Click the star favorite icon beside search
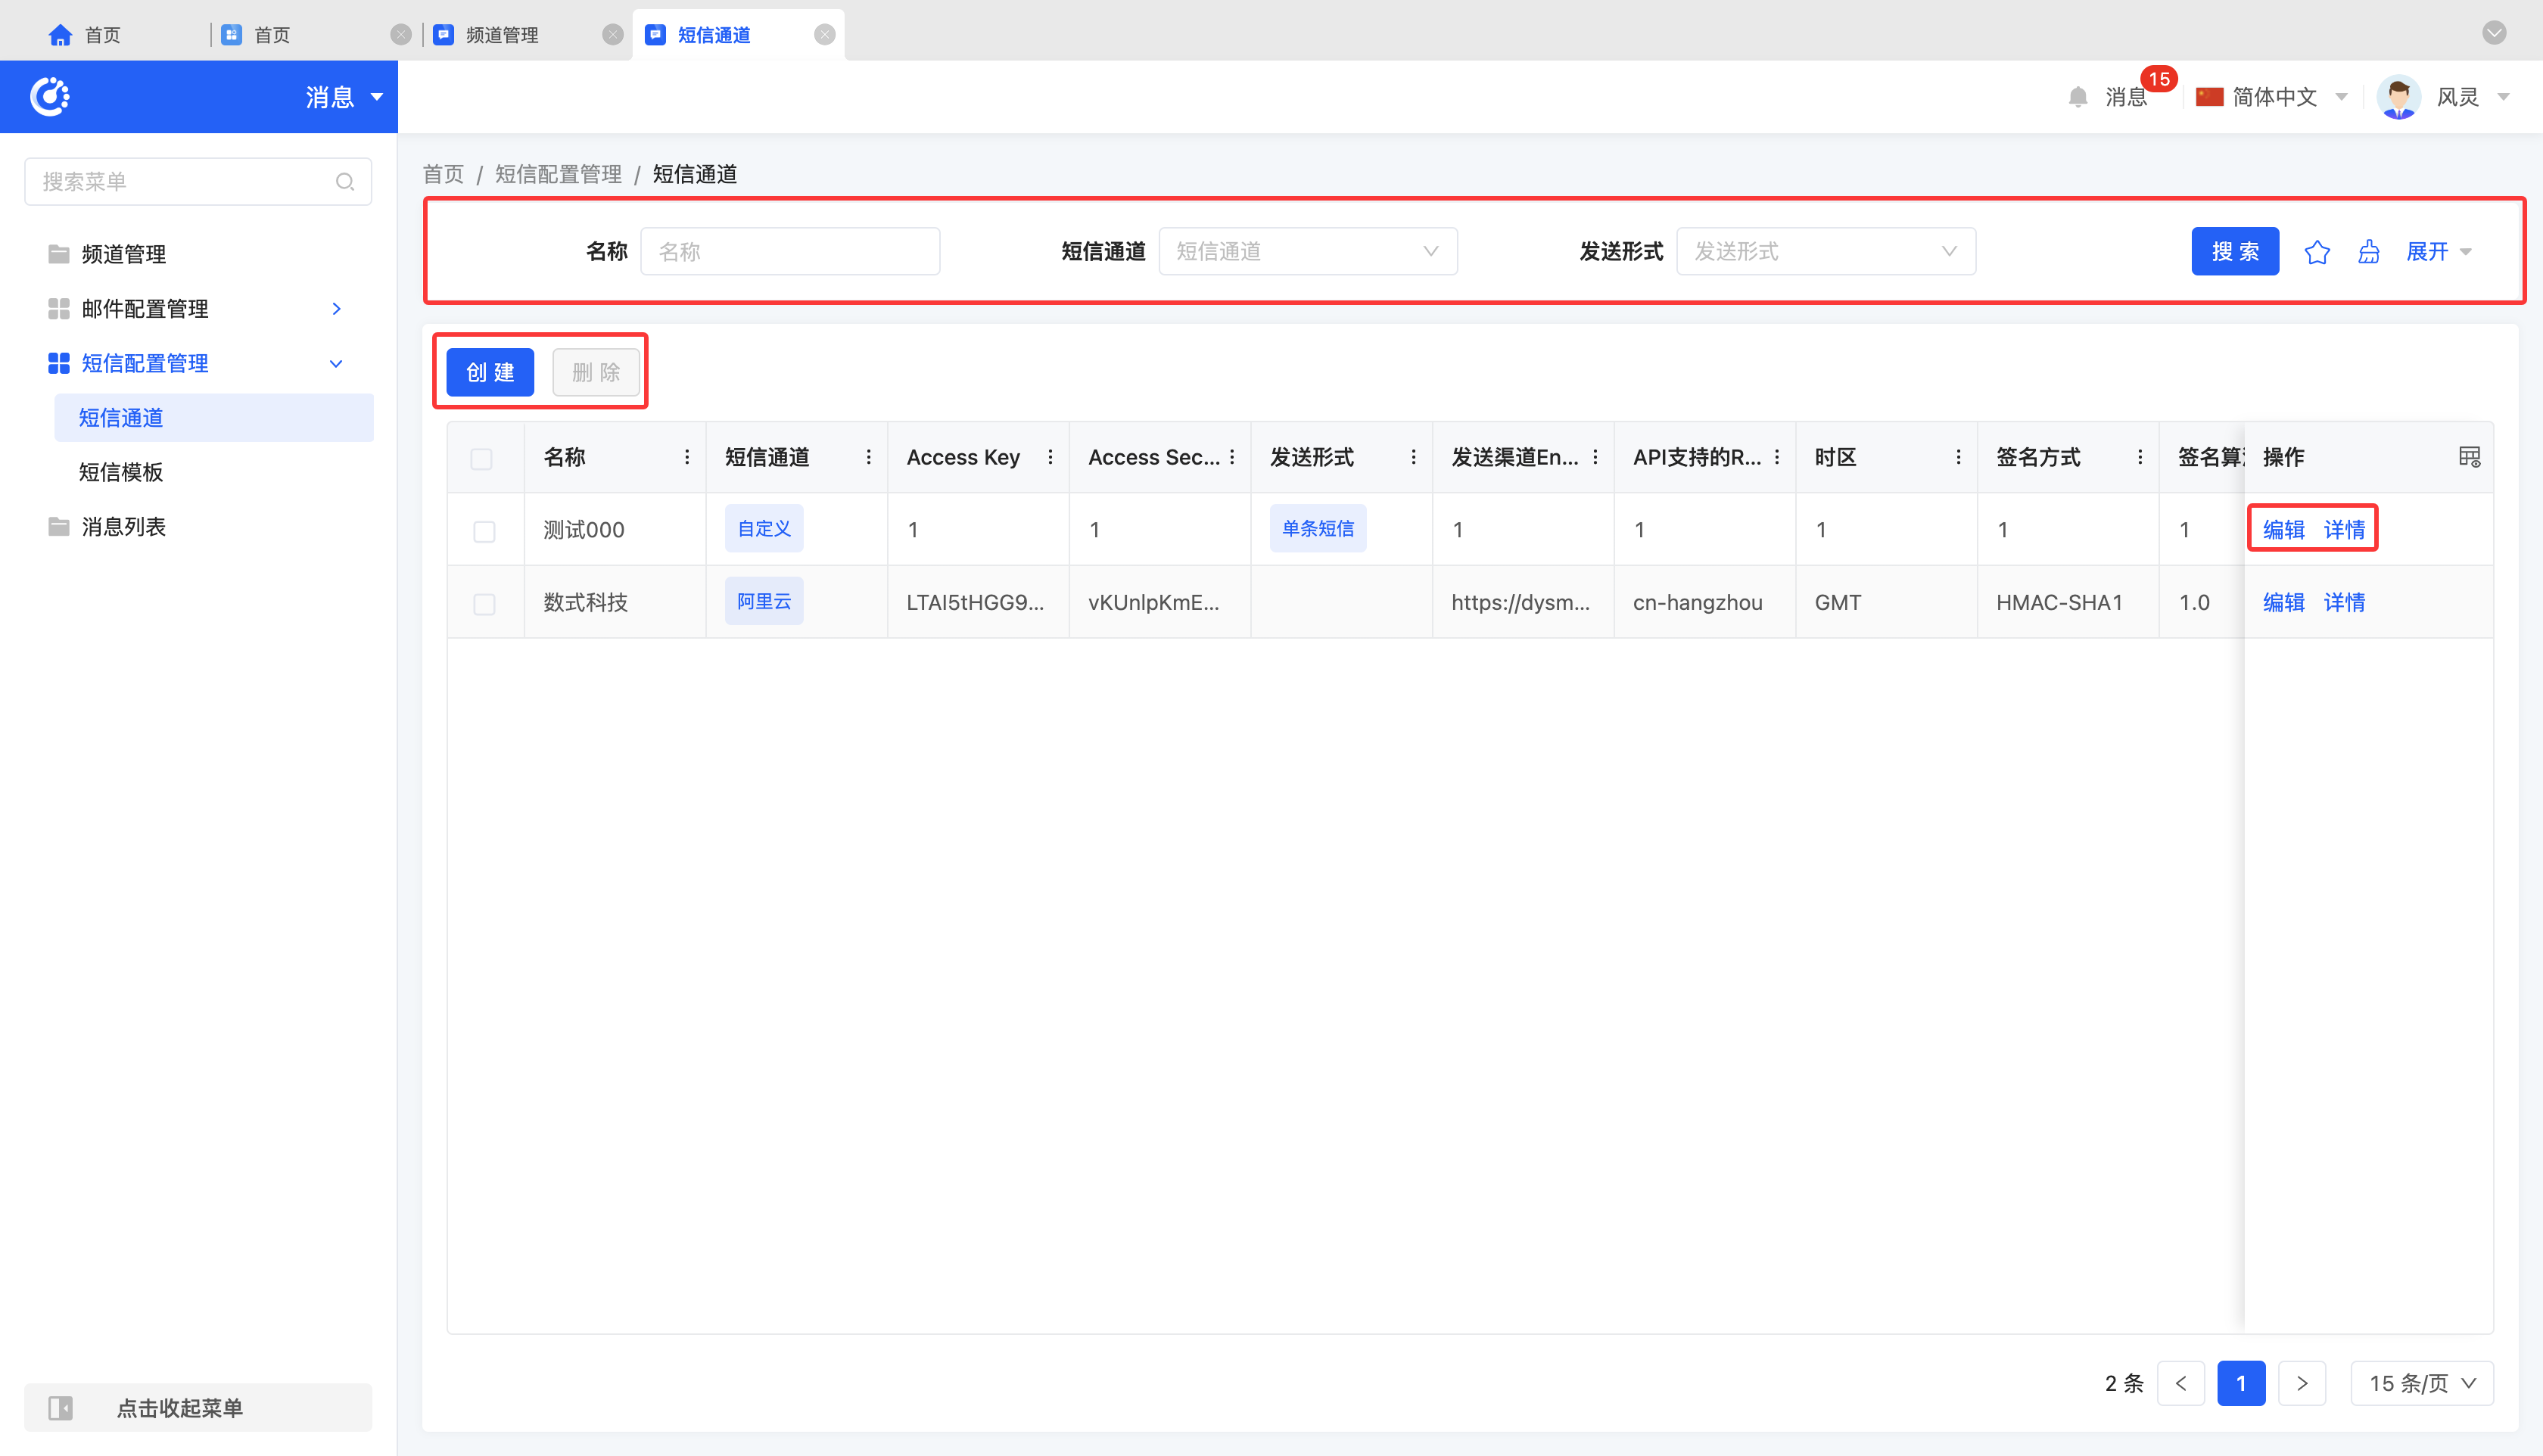Screen dimensions: 2543x1456 [x=2316, y=252]
